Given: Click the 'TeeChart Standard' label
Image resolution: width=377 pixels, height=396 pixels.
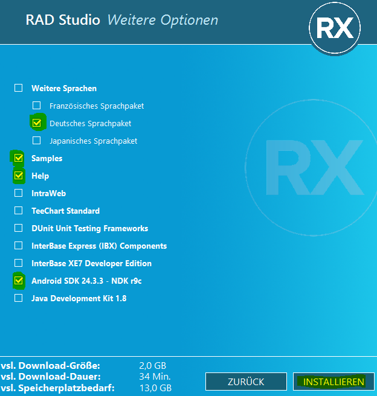Looking at the screenshot, I should tap(65, 211).
